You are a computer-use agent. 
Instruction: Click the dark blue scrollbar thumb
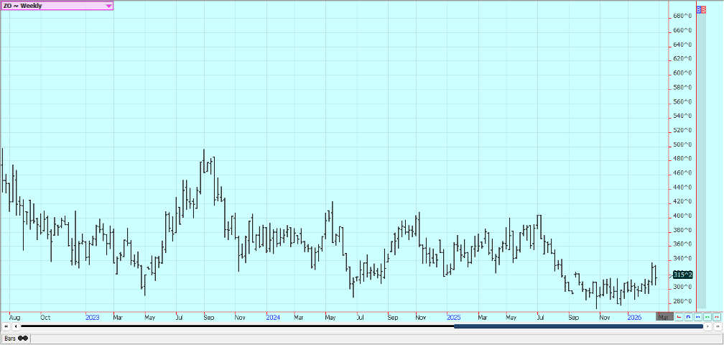point(578,327)
